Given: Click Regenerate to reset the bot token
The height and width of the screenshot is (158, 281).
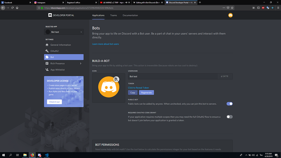Looking at the screenshot, I should [x=146, y=92].
